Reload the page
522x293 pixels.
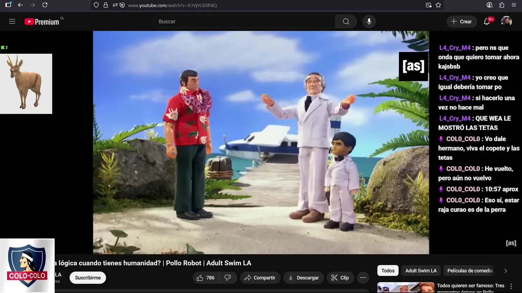[x=45, y=5]
